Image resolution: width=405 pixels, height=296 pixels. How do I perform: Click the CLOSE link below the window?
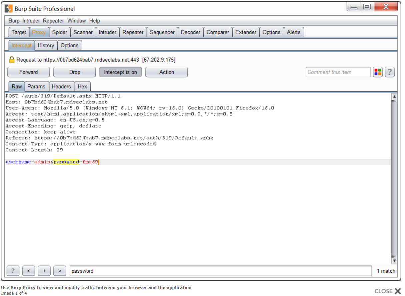[x=384, y=291]
